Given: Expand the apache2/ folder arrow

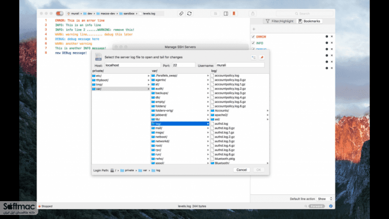Looking at the screenshot, I should tap(267, 115).
